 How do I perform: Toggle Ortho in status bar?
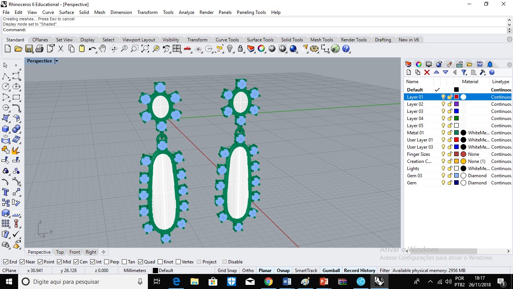pyautogui.click(x=248, y=271)
